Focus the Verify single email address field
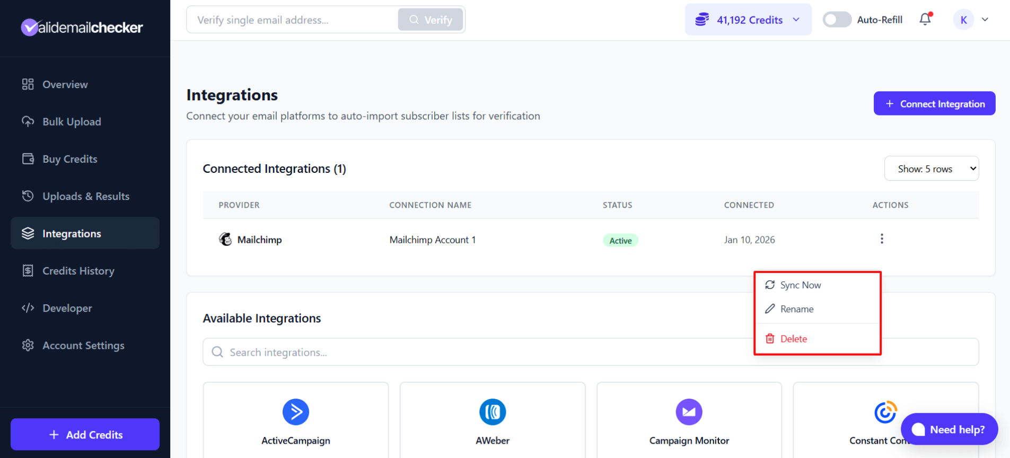The width and height of the screenshot is (1010, 458). pos(292,20)
